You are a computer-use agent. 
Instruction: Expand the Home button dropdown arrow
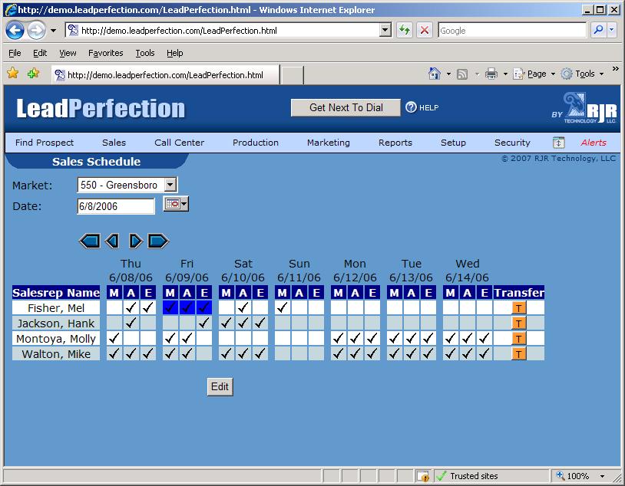(x=448, y=74)
